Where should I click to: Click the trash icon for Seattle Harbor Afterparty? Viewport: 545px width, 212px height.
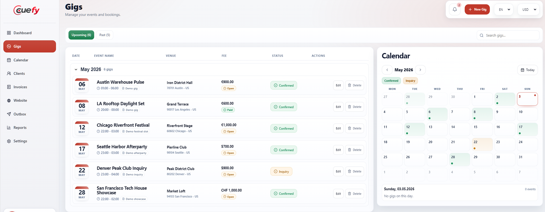pos(349,150)
